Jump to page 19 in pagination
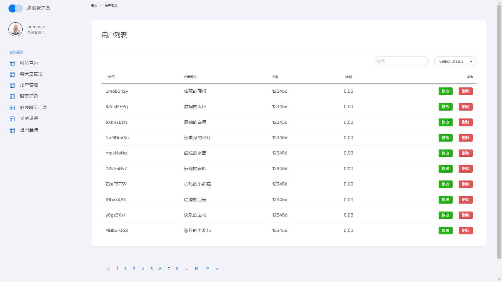The width and height of the screenshot is (502, 282). click(207, 269)
